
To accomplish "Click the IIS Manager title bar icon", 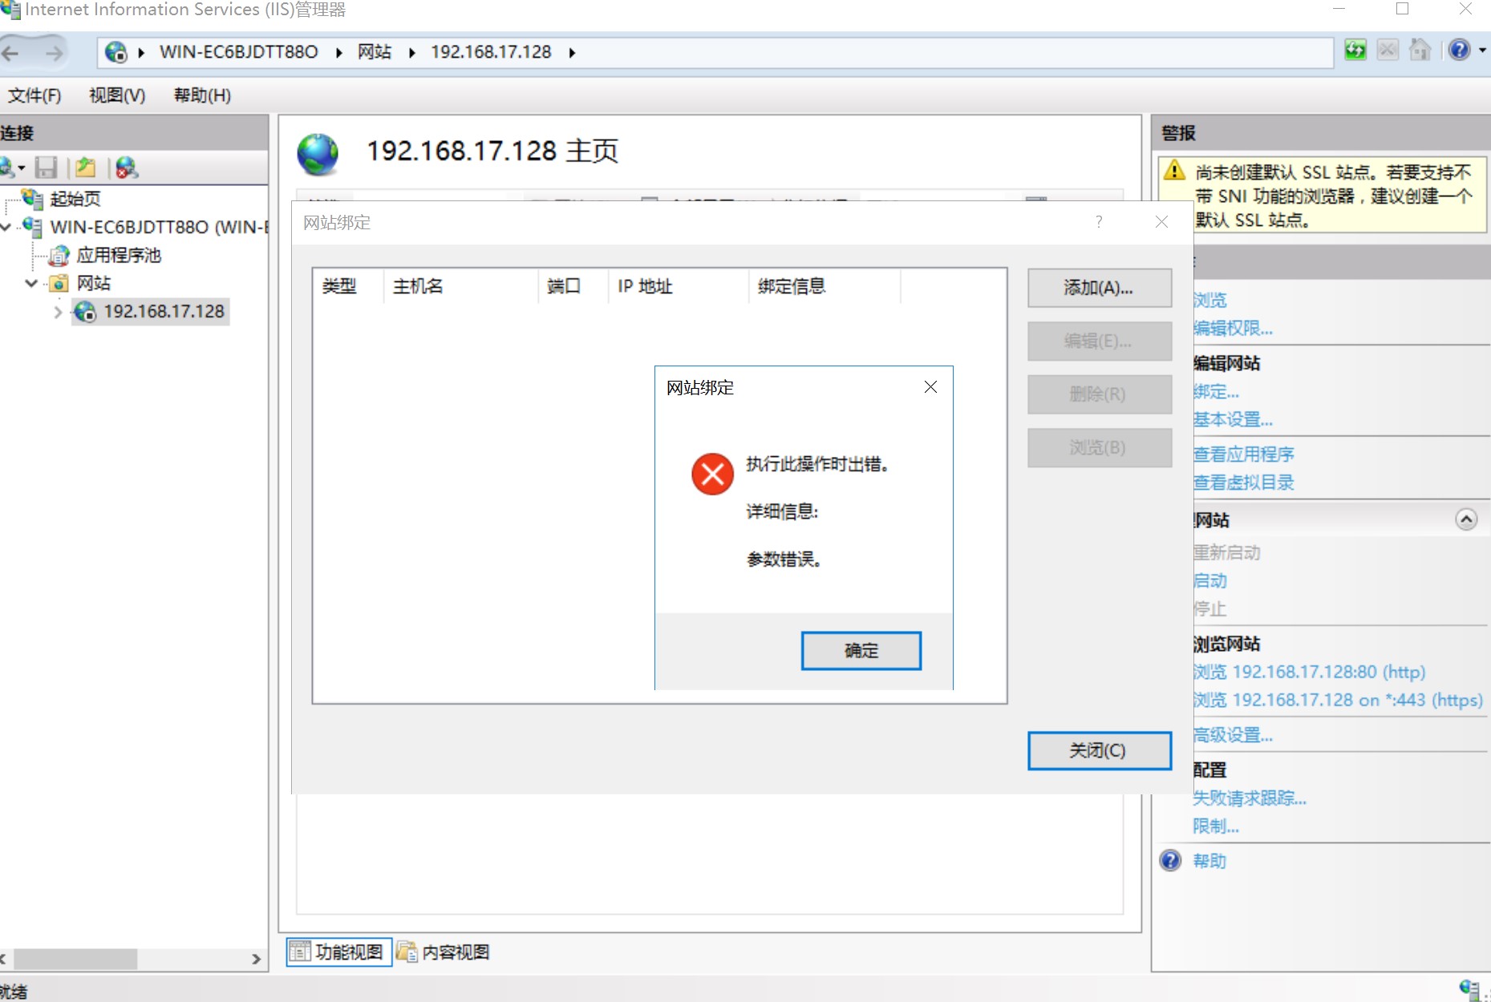I will [10, 10].
